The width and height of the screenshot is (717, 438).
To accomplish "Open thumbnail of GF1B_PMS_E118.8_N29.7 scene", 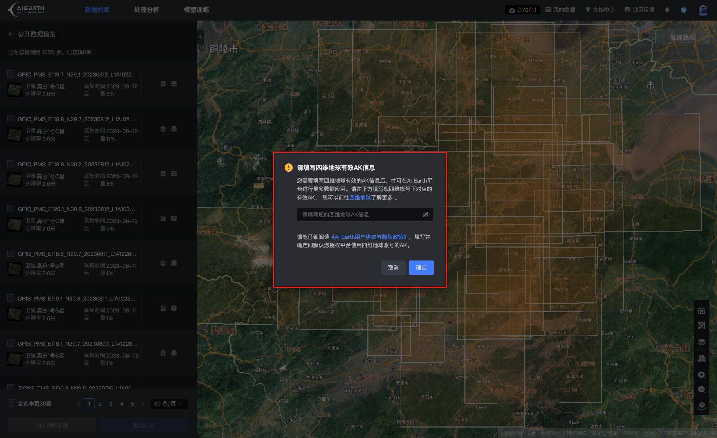I will 14,269.
